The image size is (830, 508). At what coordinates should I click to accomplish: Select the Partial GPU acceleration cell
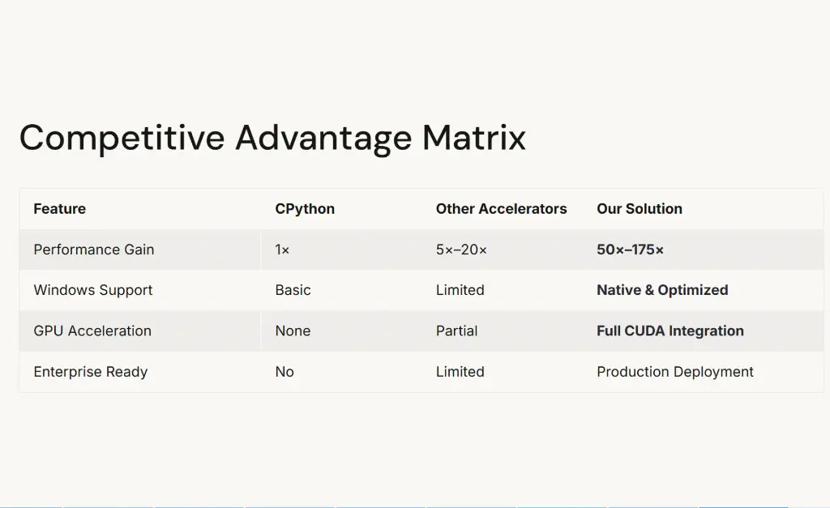point(456,331)
